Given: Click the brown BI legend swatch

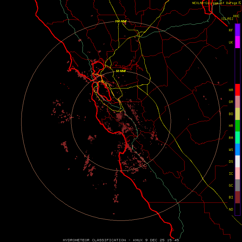Looking at the screenshot, I should point(237,197).
